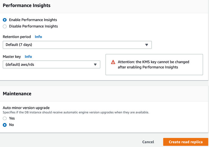209x147 pixels.
Task: Select Enable Performance Insights radio button
Action: coord(5,20)
